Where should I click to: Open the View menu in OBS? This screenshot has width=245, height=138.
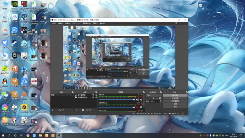pyautogui.click(x=68, y=23)
